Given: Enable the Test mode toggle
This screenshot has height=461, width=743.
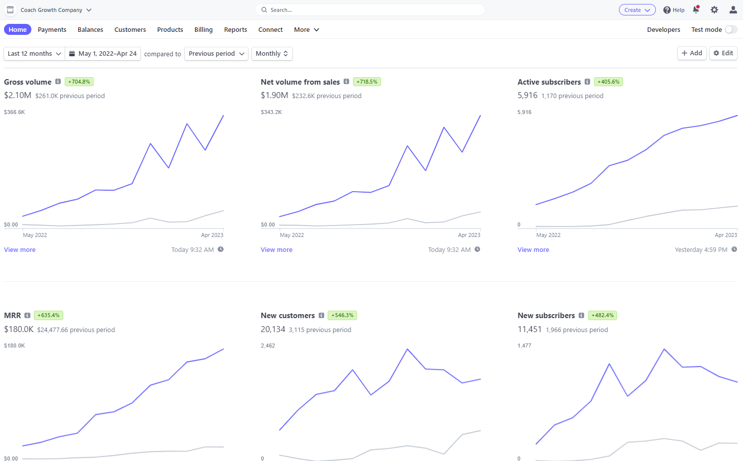Looking at the screenshot, I should point(731,29).
